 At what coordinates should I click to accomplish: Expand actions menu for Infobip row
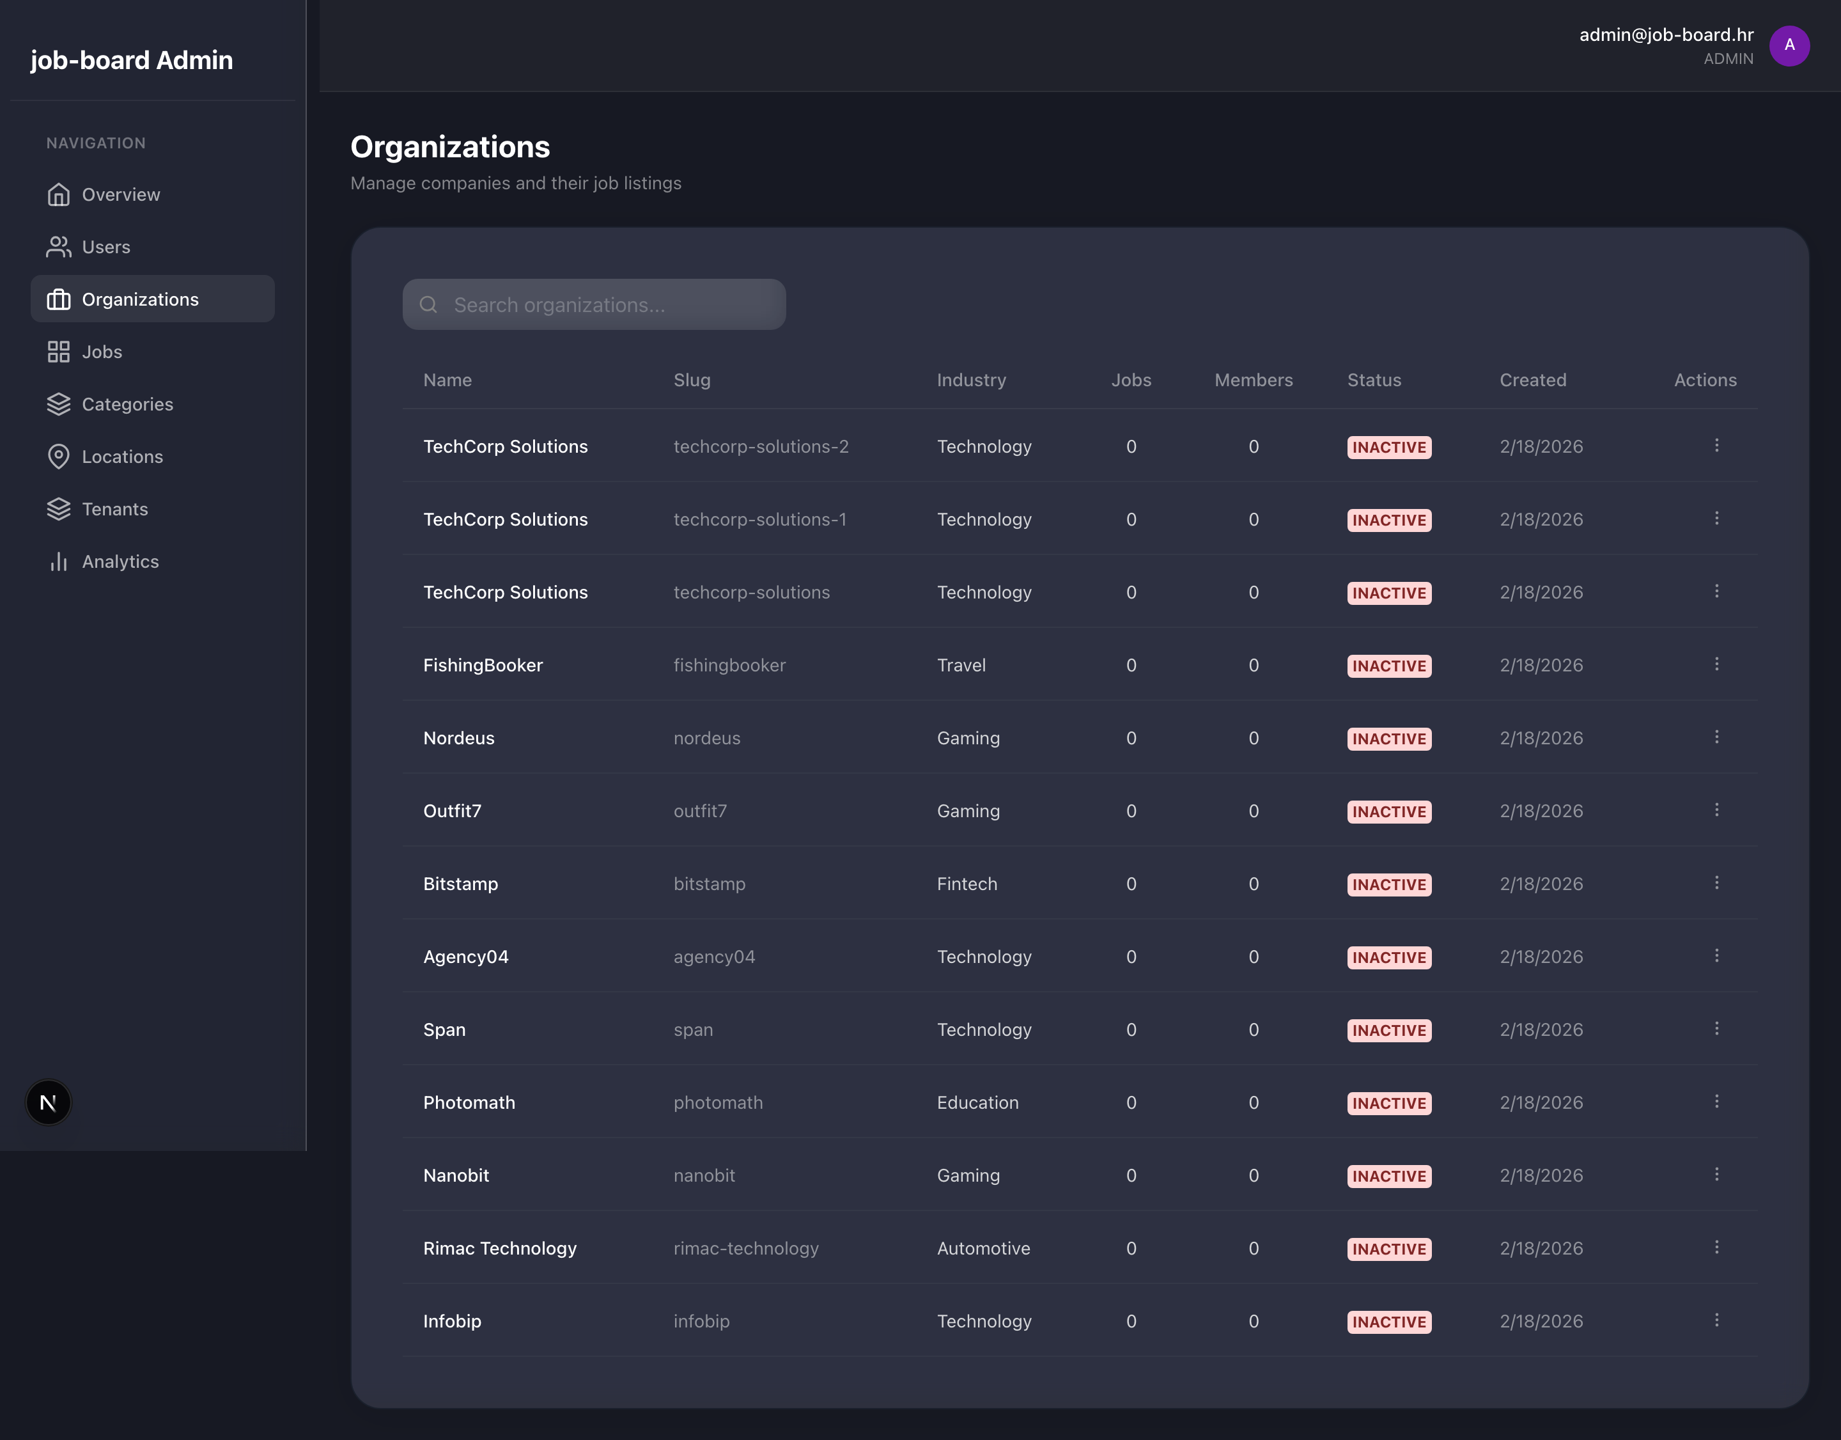pos(1716,1320)
